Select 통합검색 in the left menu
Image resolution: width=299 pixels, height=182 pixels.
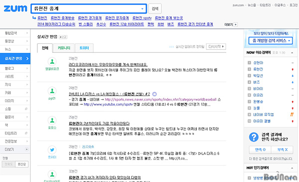coord(15,33)
